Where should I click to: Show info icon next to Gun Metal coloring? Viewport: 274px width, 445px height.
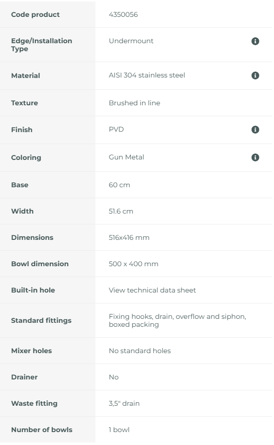(255, 157)
